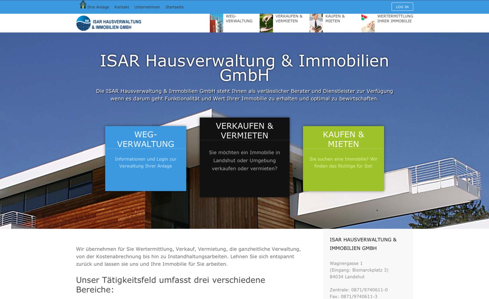
Task: Click the ISAR Hausverwaltung & Immobilien GmbH logo text
Action: point(117,24)
